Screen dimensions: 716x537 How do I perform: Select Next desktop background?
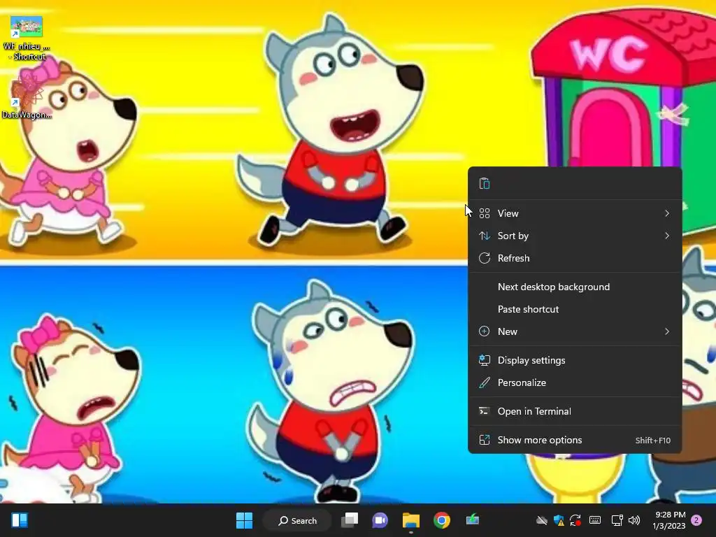575,287
